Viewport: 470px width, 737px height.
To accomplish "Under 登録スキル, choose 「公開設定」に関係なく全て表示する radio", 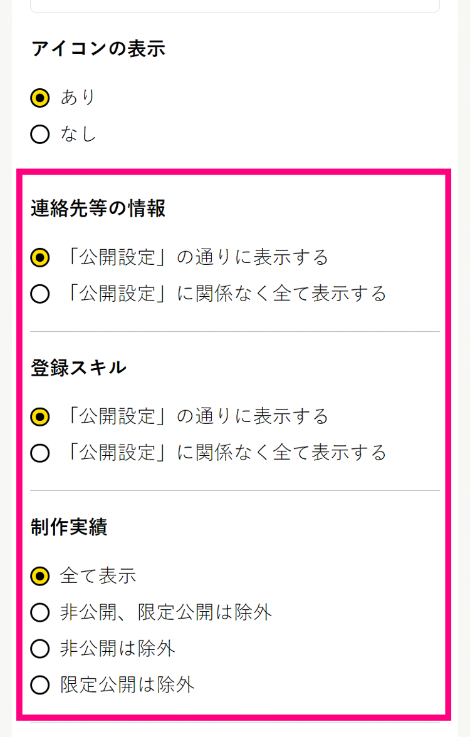I will 39,453.
